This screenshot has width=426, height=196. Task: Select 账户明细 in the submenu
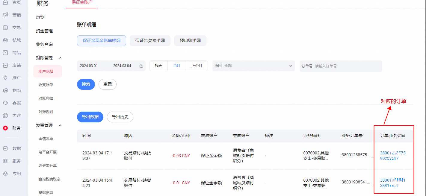pyautogui.click(x=48, y=71)
